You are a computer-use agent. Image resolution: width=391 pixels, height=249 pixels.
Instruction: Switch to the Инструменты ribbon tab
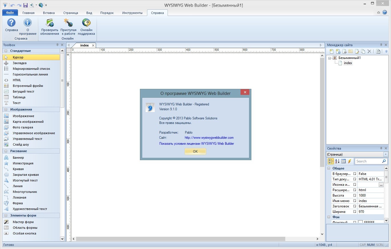pyautogui.click(x=132, y=13)
